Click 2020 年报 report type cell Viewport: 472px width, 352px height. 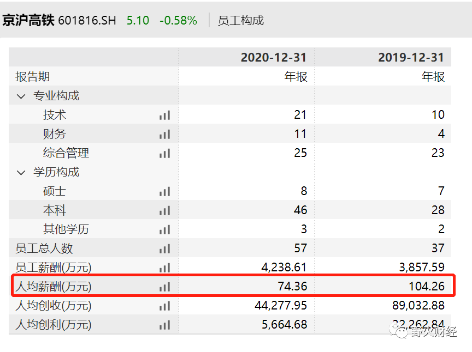tap(296, 77)
